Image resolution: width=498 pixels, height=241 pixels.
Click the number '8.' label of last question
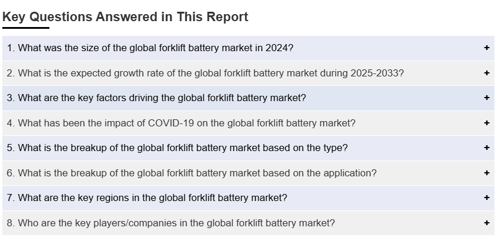coord(11,223)
